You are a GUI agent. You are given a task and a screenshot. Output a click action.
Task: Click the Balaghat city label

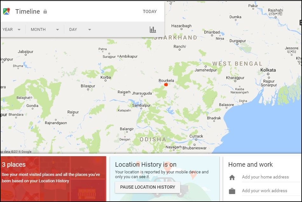pyautogui.click(x=24, y=98)
